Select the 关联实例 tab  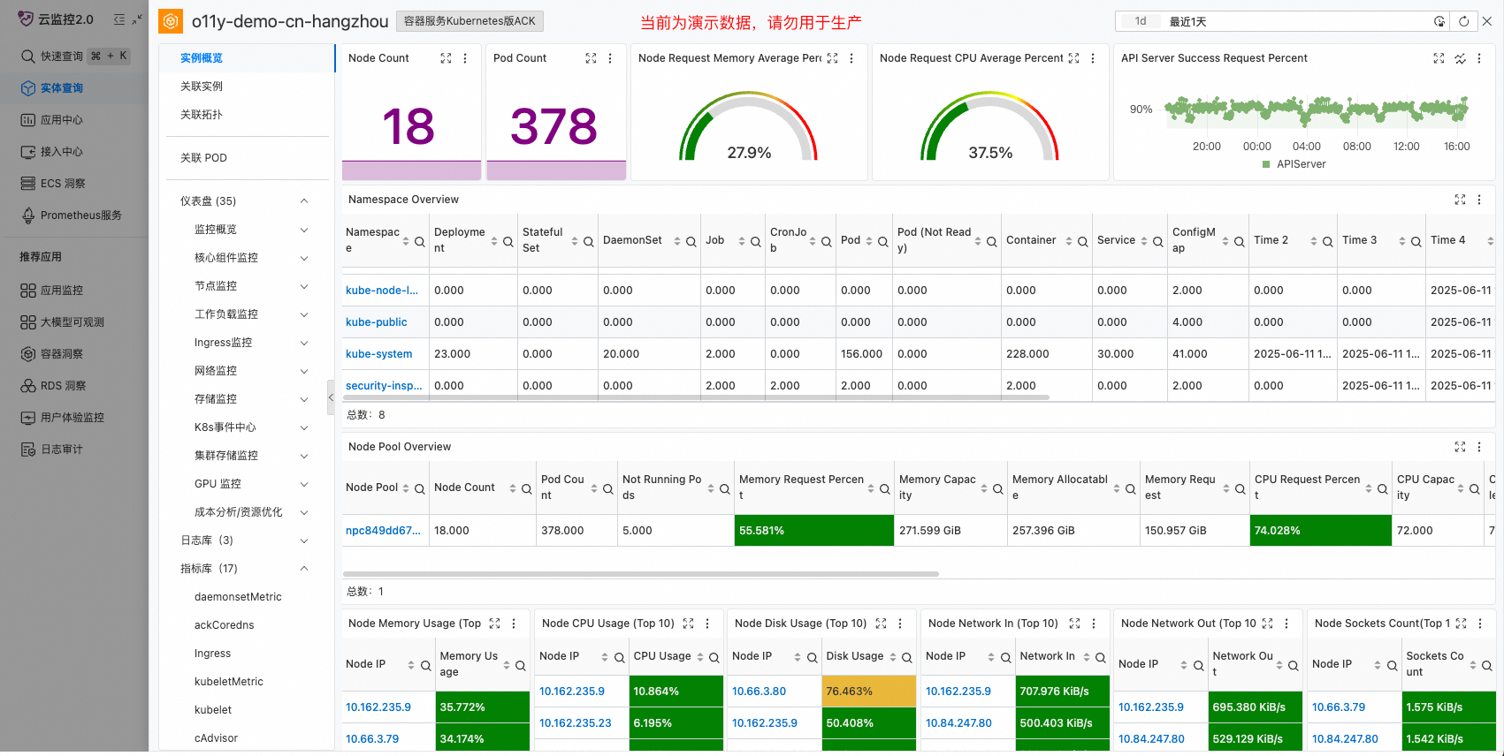point(202,87)
